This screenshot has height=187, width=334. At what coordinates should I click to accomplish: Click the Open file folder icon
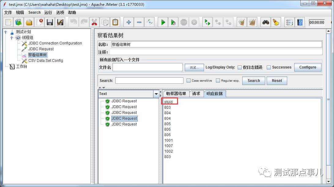click(x=29, y=22)
